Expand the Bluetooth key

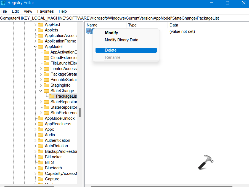(35, 168)
